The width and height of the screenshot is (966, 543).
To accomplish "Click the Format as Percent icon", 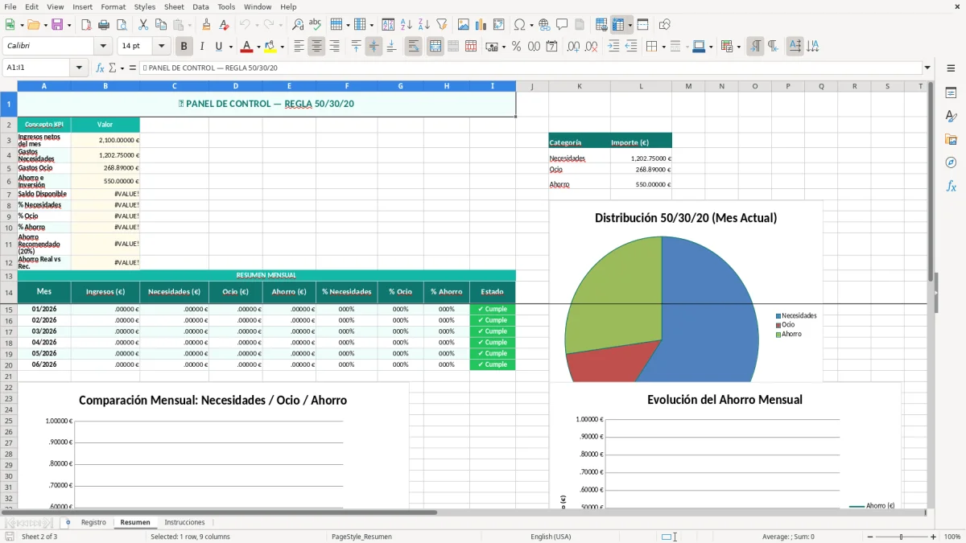I will pyautogui.click(x=516, y=47).
